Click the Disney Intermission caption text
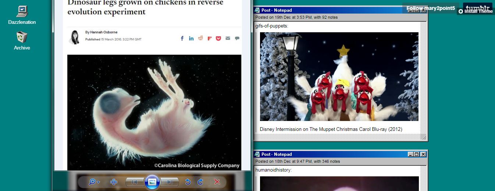 point(331,129)
